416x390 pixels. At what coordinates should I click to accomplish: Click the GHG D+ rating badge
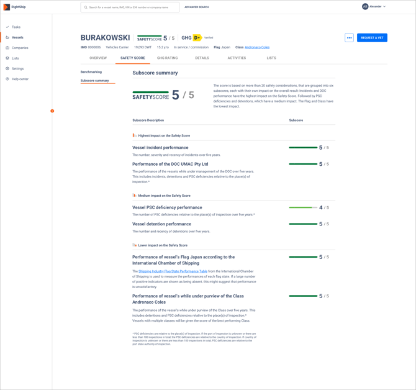point(197,38)
